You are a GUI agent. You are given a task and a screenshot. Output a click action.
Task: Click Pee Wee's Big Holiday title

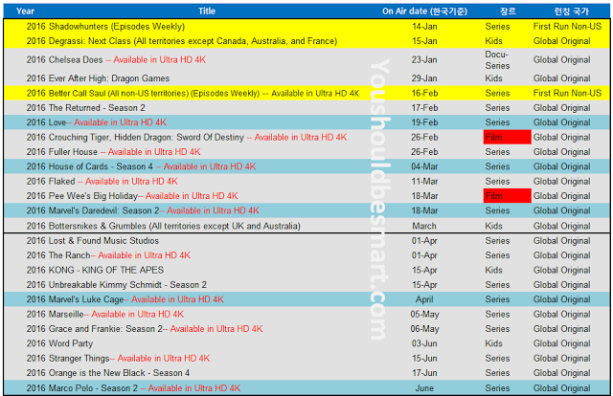[x=143, y=196]
